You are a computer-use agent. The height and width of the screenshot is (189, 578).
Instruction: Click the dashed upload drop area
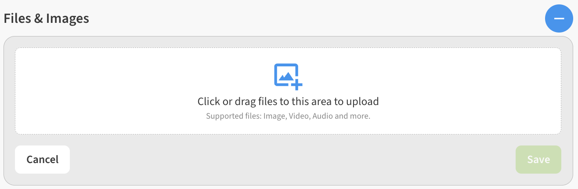click(x=288, y=91)
